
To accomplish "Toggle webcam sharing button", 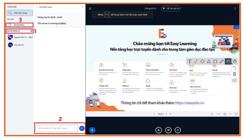I will click(168, 130).
